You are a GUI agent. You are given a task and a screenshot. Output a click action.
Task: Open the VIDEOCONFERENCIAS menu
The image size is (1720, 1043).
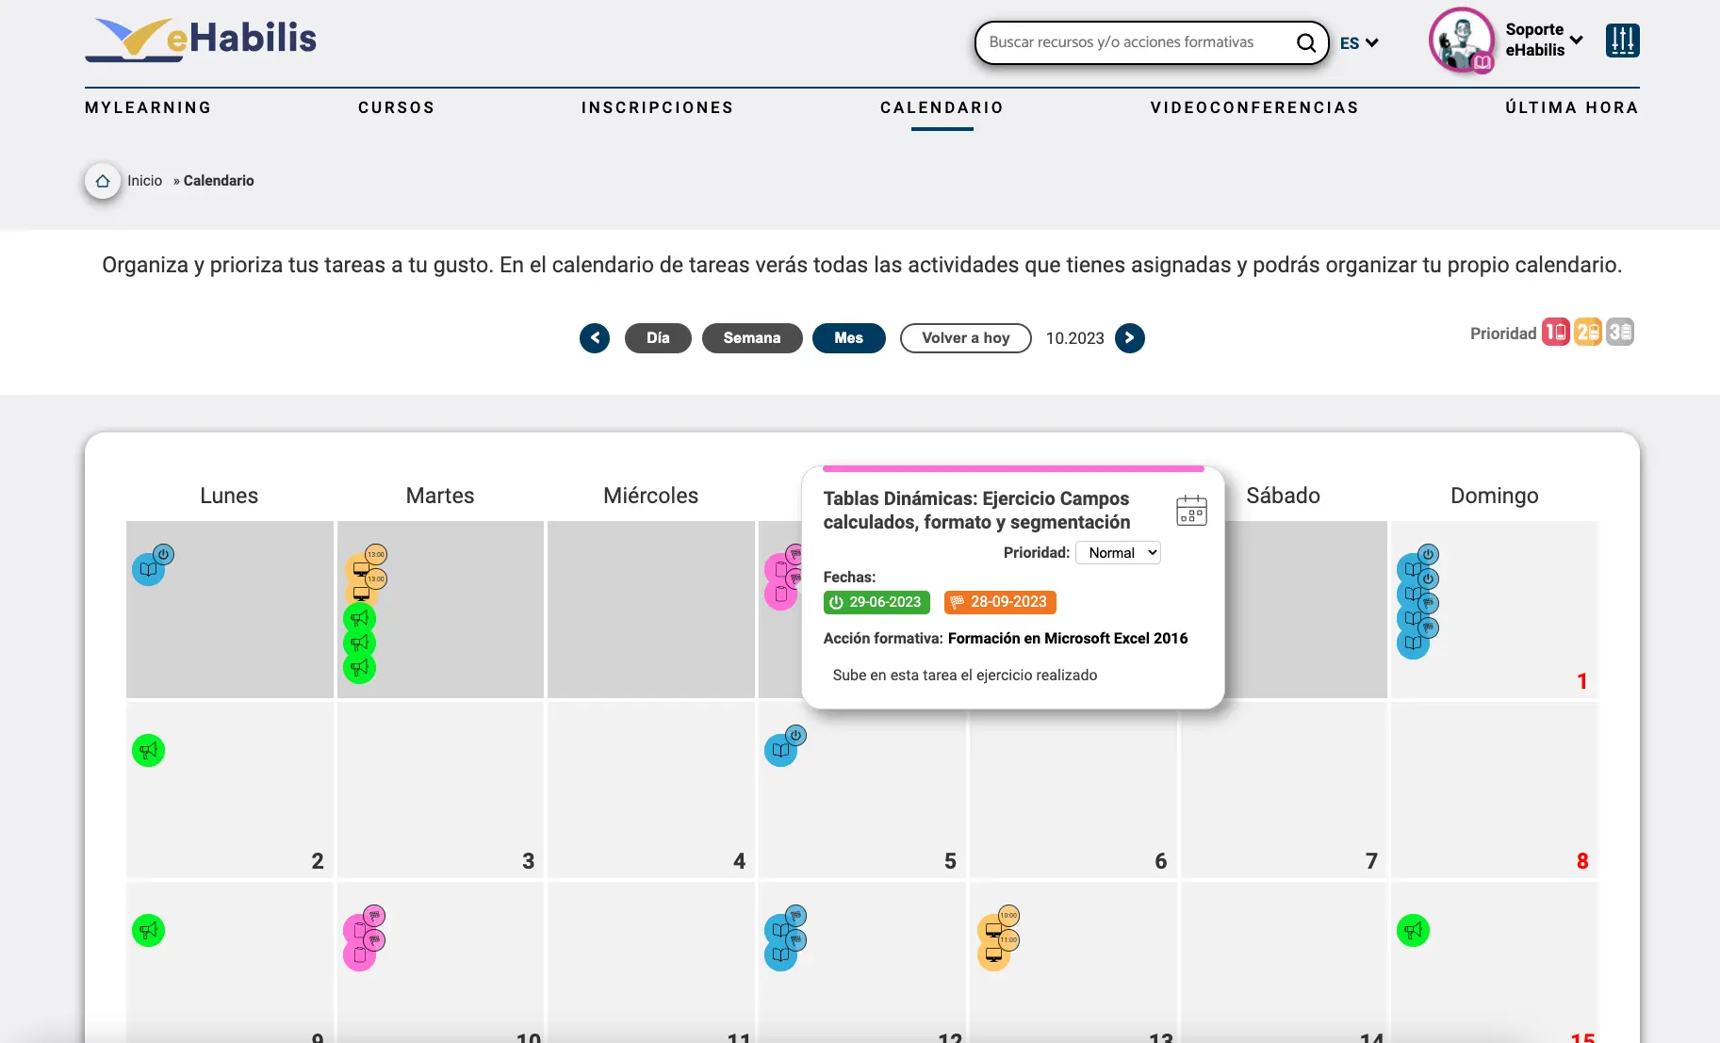pos(1254,107)
